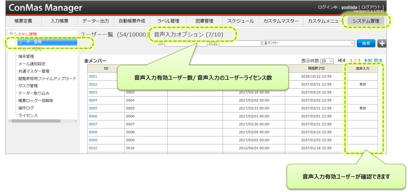The width and height of the screenshot is (408, 192).
Task: Open 閲覧参照用ファイルアップロード in the tree
Action: click(x=47, y=78)
